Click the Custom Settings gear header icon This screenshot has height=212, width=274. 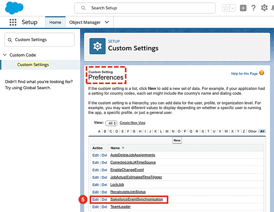[x=97, y=47]
